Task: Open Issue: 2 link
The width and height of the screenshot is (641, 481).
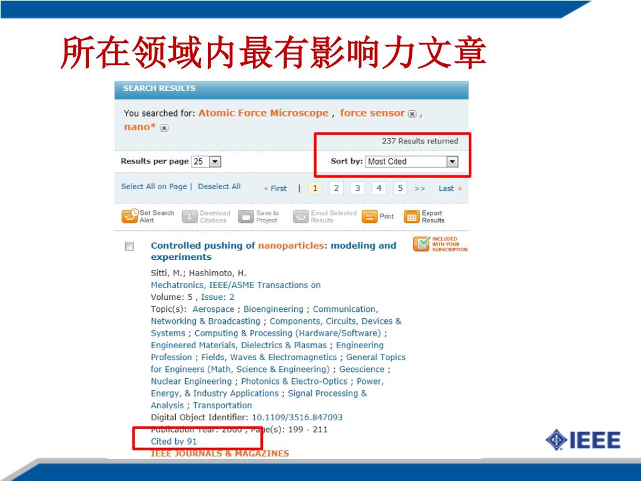Action: pos(217,297)
